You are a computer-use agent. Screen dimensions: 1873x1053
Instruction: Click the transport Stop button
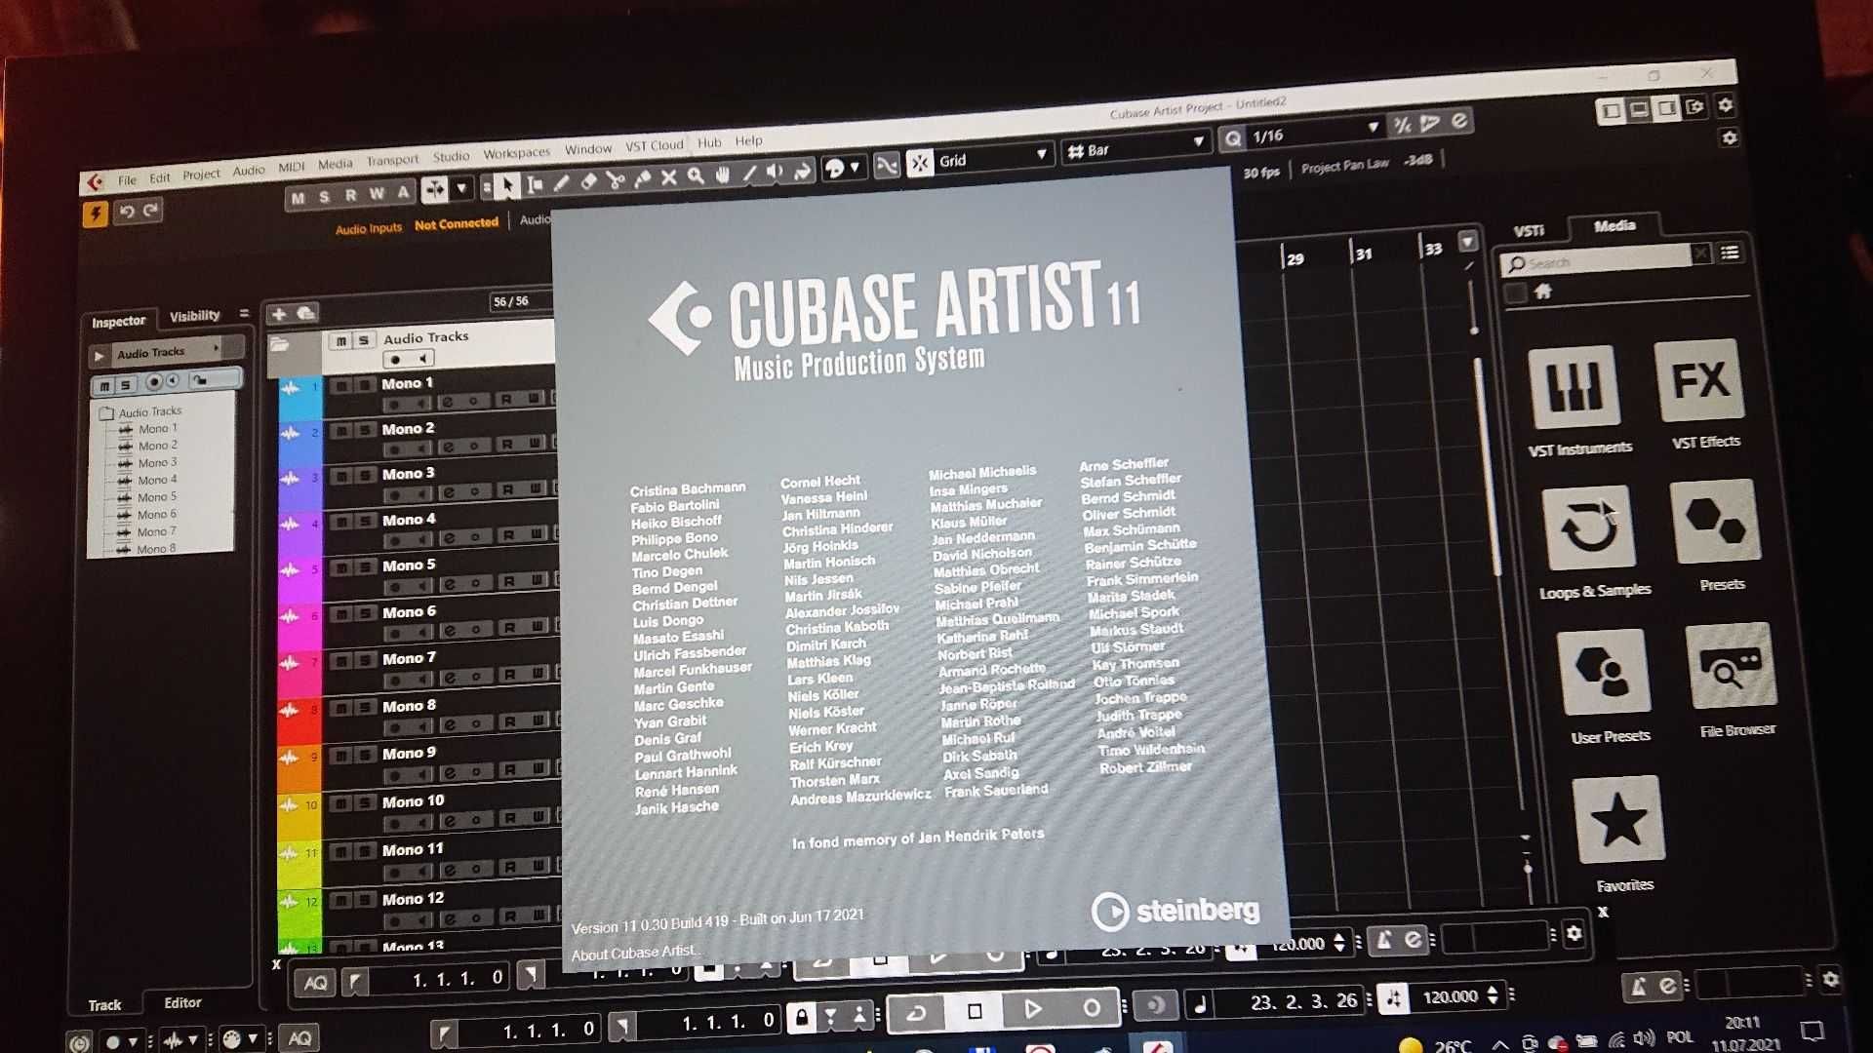click(974, 1012)
